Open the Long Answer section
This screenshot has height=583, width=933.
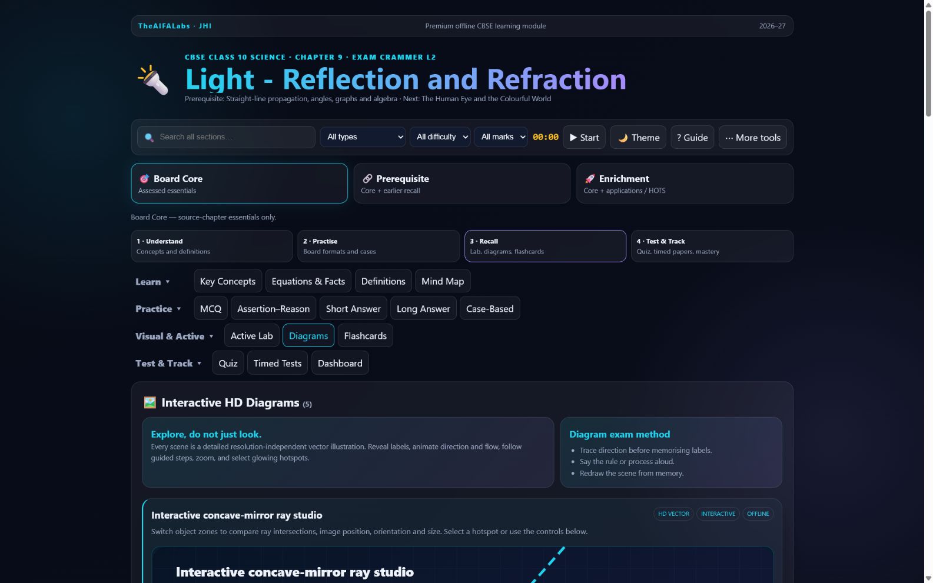[x=423, y=308]
